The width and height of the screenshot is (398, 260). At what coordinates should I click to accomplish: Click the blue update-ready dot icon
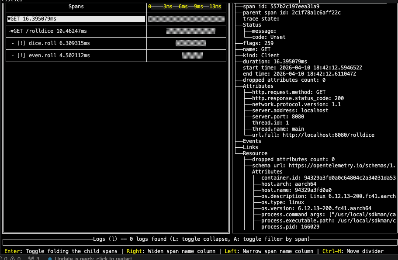click(50, 259)
